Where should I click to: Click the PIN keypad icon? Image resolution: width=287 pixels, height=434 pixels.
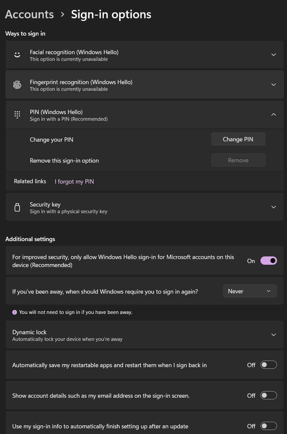coord(17,114)
